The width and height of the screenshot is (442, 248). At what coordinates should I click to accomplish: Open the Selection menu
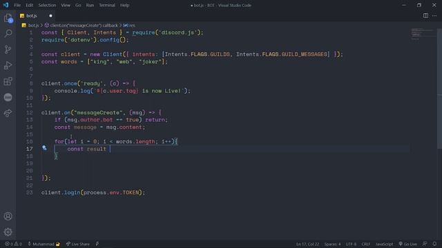pyautogui.click(x=47, y=5)
